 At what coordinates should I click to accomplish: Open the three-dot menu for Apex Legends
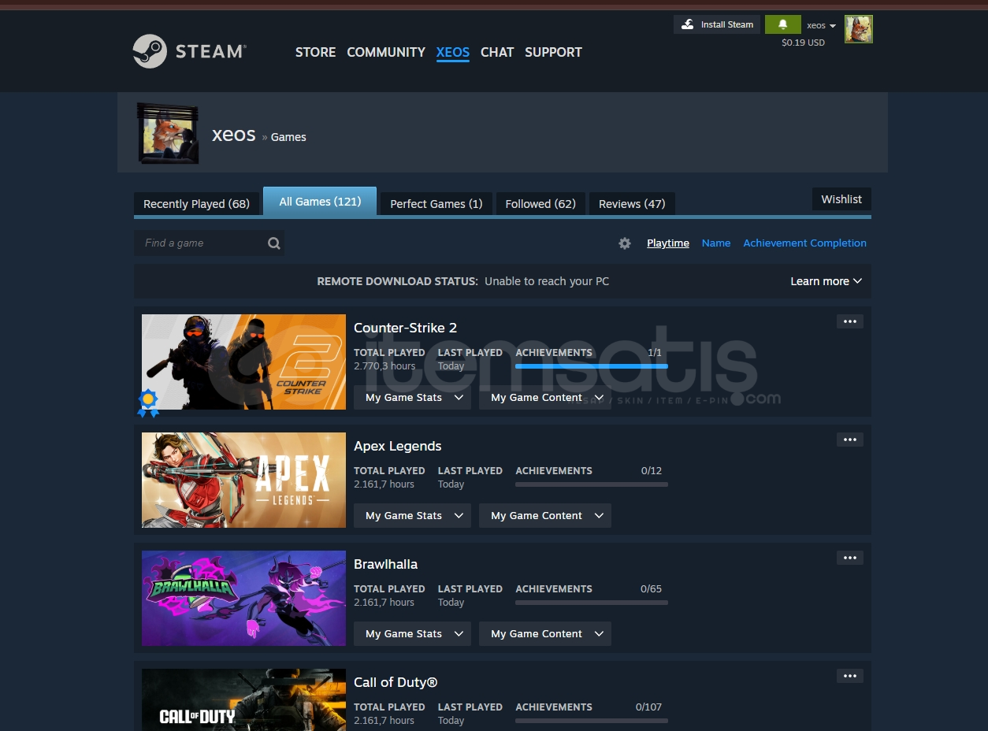pos(849,440)
